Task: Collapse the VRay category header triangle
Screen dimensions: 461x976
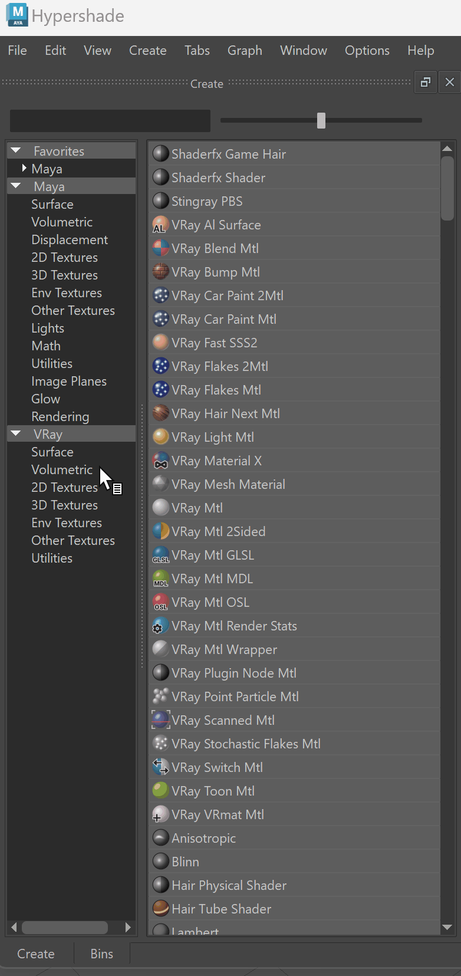Action: coord(16,434)
